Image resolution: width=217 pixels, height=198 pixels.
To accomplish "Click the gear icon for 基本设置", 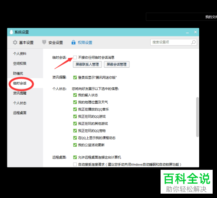I will (15, 43).
